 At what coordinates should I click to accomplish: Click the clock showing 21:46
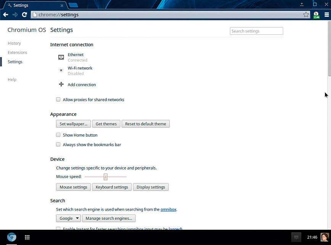point(312,237)
